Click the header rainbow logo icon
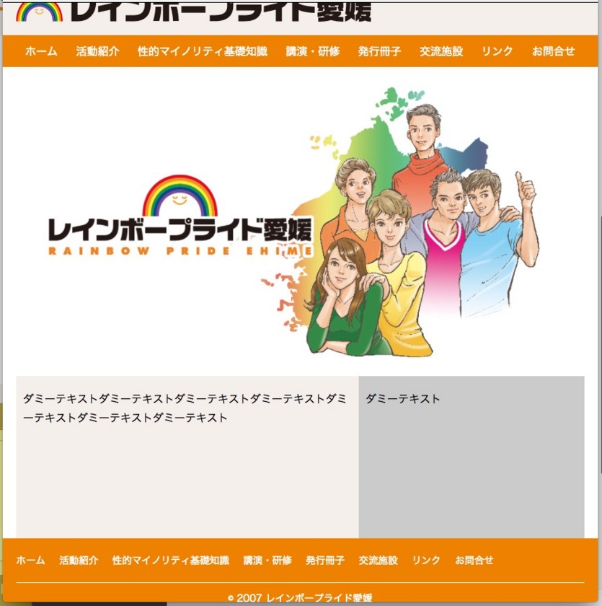The width and height of the screenshot is (602, 606). pyautogui.click(x=39, y=12)
